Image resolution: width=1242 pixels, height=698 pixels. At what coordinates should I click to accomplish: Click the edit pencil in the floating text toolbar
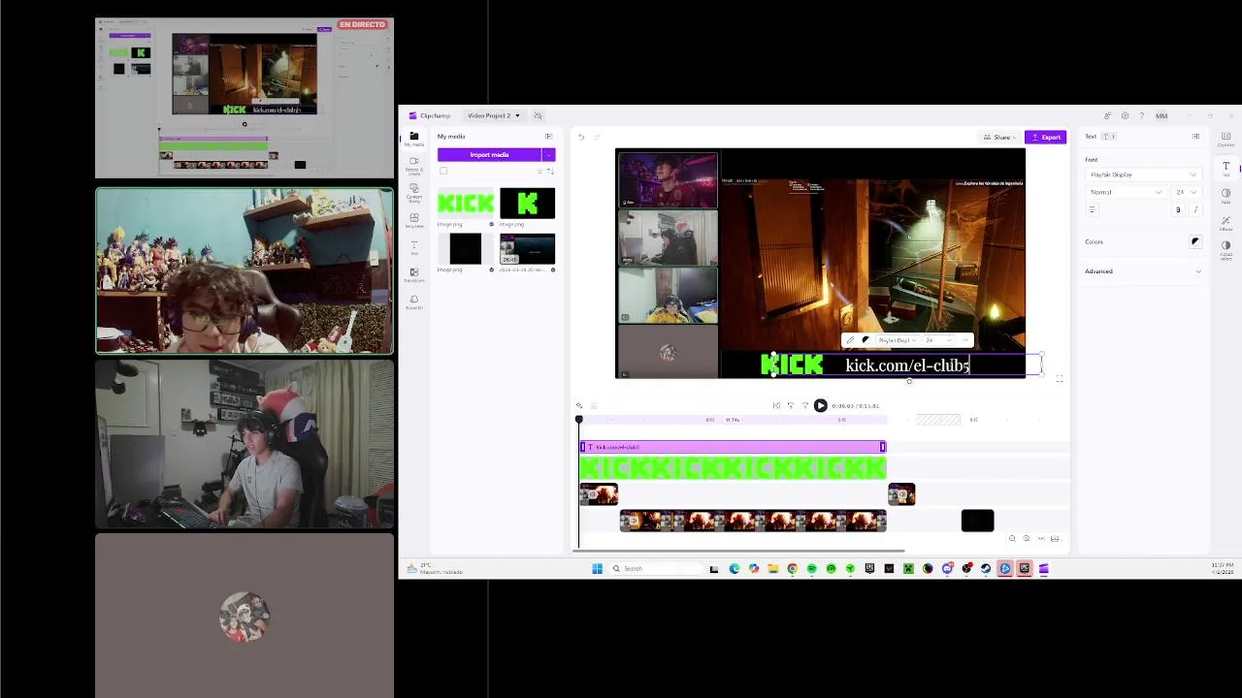[x=850, y=340]
